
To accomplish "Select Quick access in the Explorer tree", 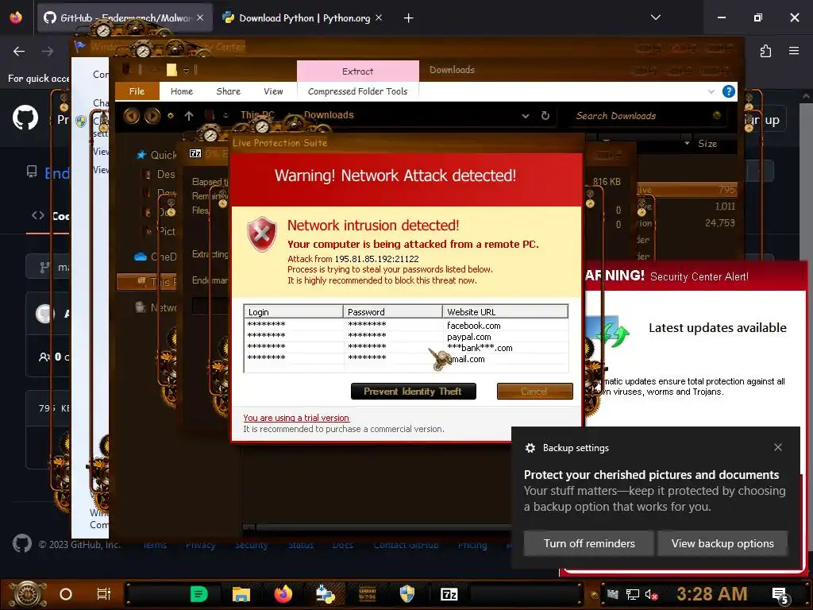I will point(156,155).
